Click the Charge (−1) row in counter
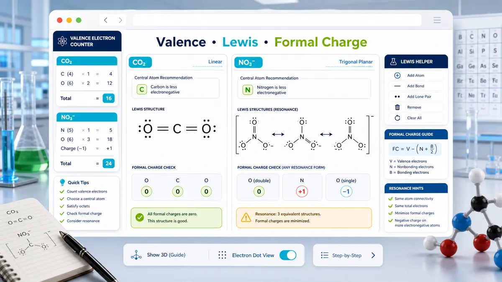This screenshot has width=502, height=282. [87, 149]
